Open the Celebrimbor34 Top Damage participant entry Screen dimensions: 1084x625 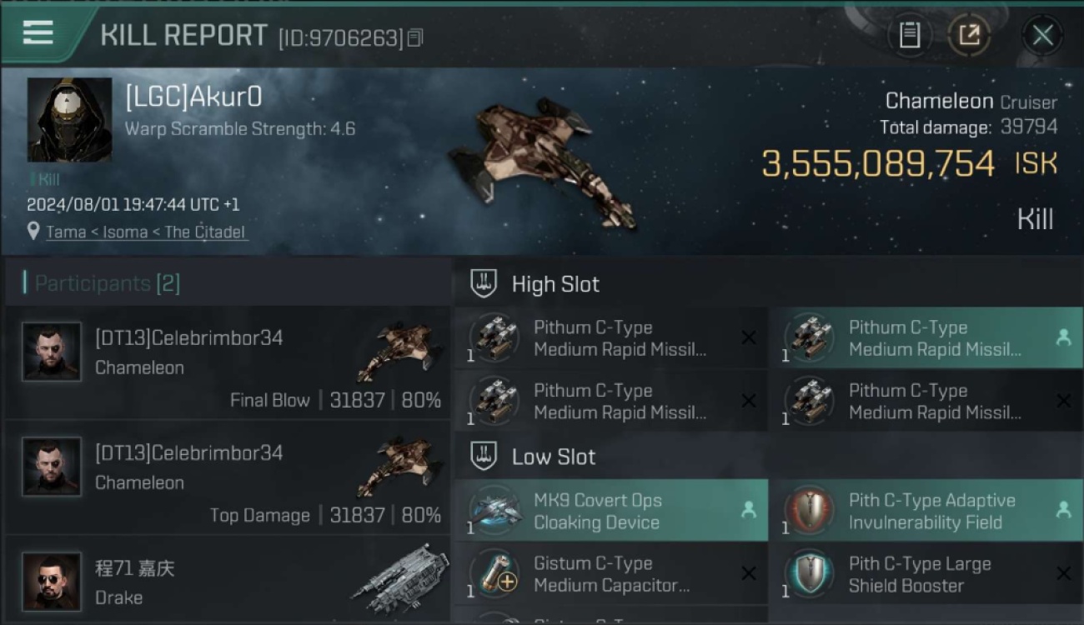[227, 477]
